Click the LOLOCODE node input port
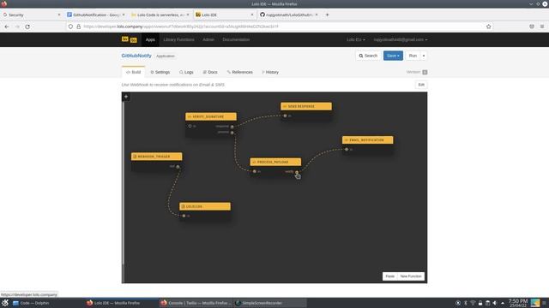Viewport: 549px width, 308px height. [184, 216]
